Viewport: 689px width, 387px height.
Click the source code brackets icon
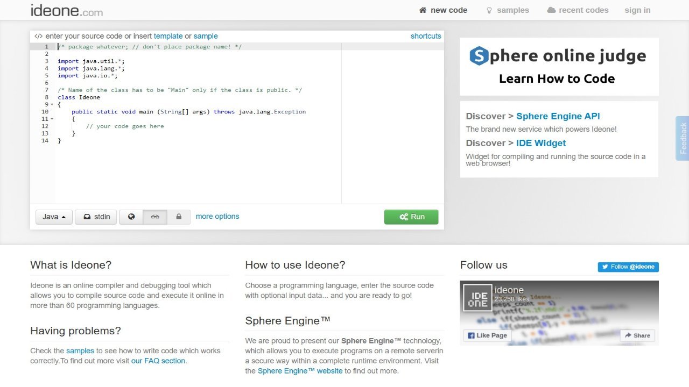38,36
